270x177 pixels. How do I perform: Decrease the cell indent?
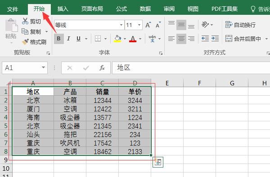click(205, 39)
